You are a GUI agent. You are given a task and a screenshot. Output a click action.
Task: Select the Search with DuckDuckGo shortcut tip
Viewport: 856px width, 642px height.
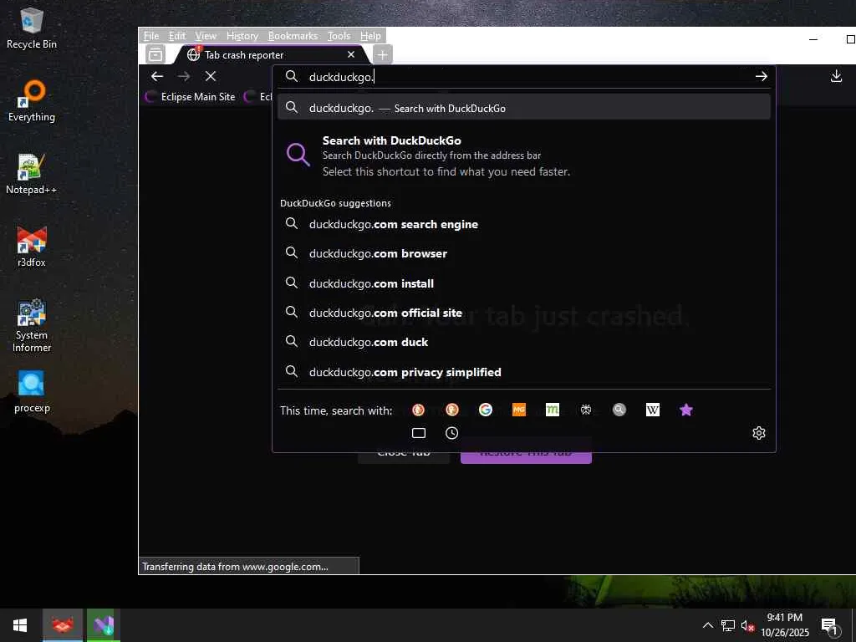(x=524, y=156)
